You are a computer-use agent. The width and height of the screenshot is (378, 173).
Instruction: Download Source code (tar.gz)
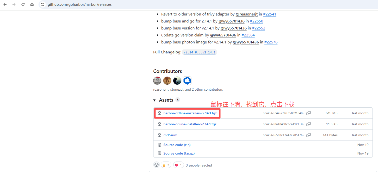click(179, 153)
